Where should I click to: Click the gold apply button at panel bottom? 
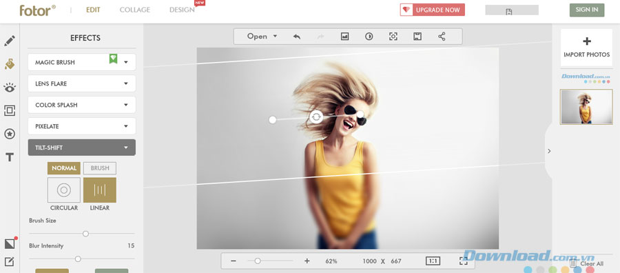(52, 271)
